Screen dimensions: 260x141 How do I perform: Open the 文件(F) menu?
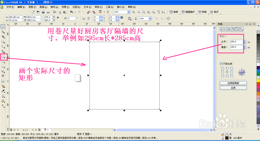point(10,7)
